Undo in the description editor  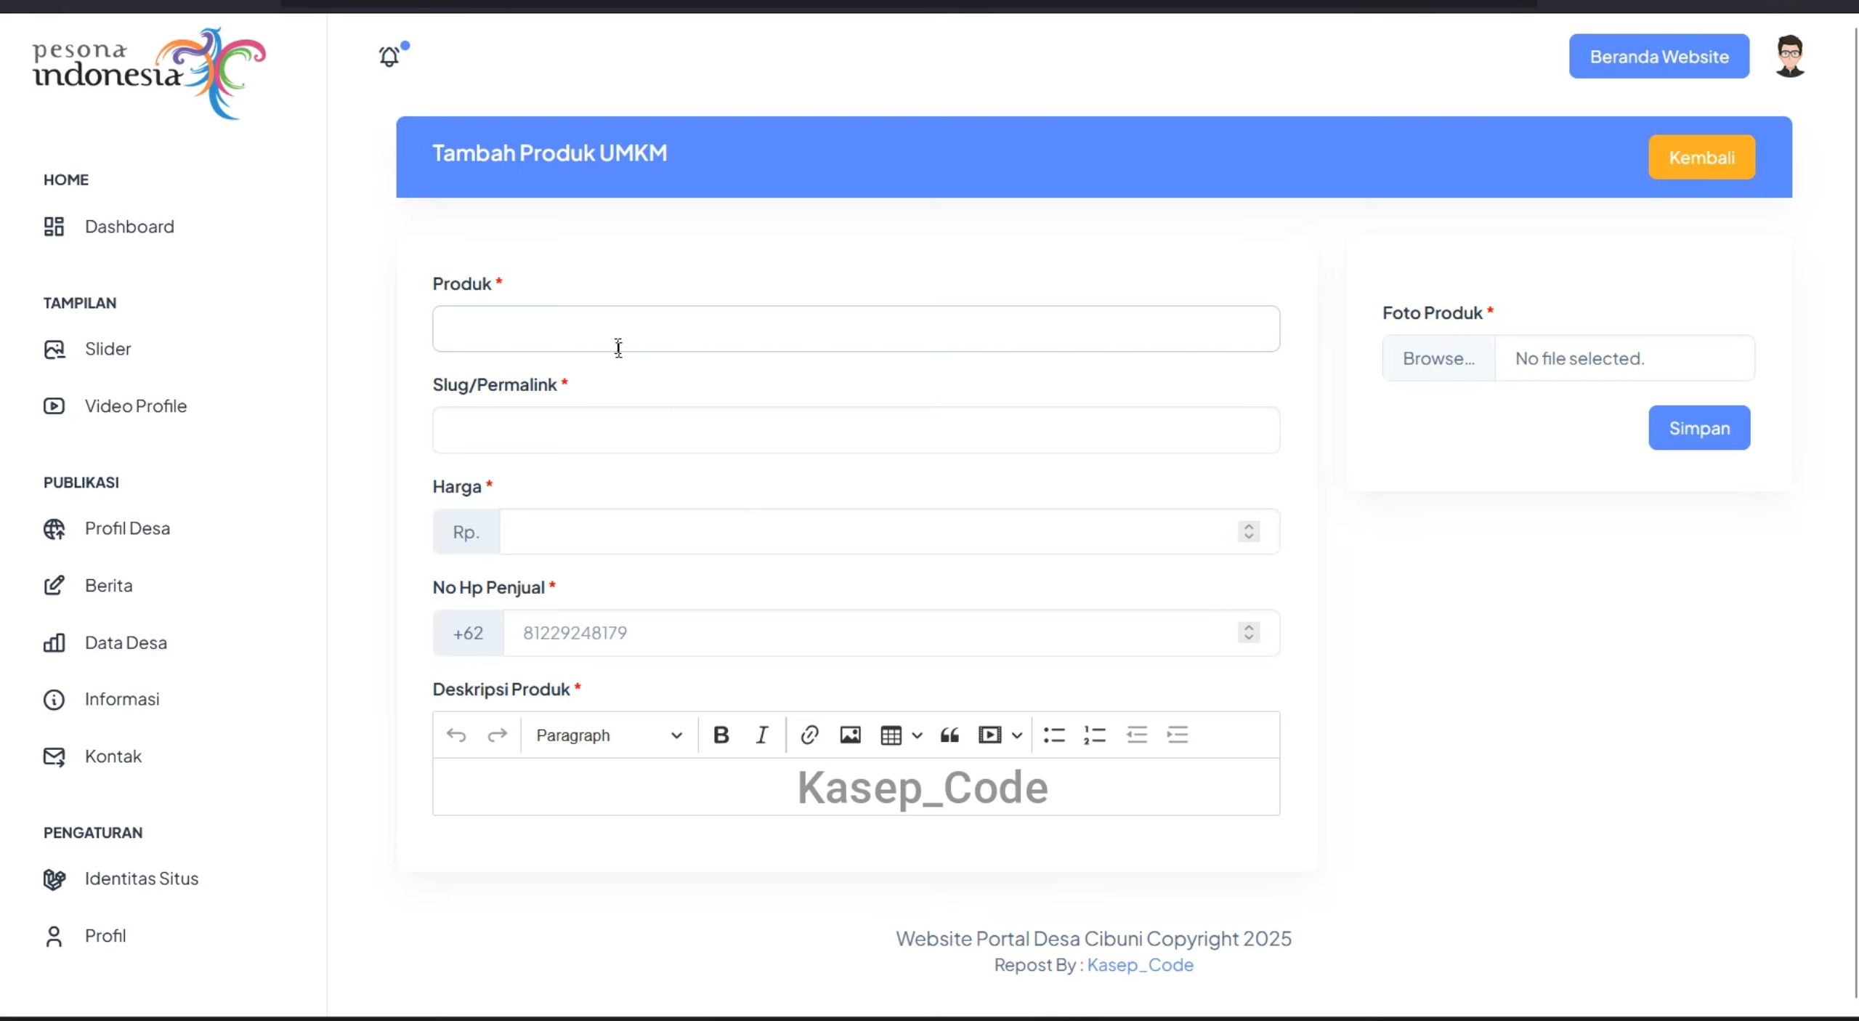point(456,735)
